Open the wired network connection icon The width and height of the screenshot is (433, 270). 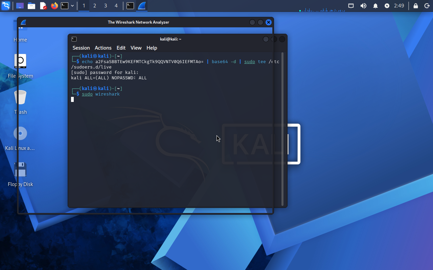pos(351,6)
